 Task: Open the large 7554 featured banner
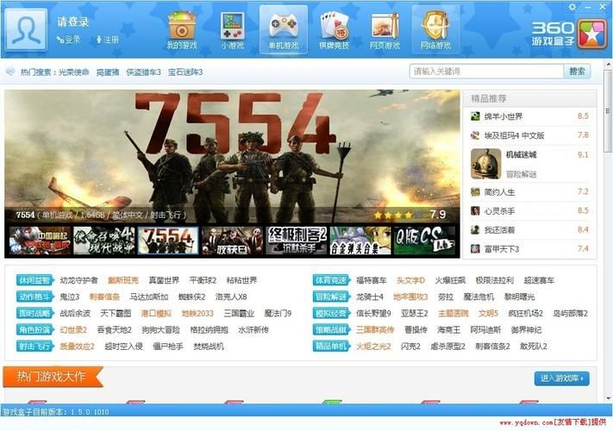click(x=232, y=156)
